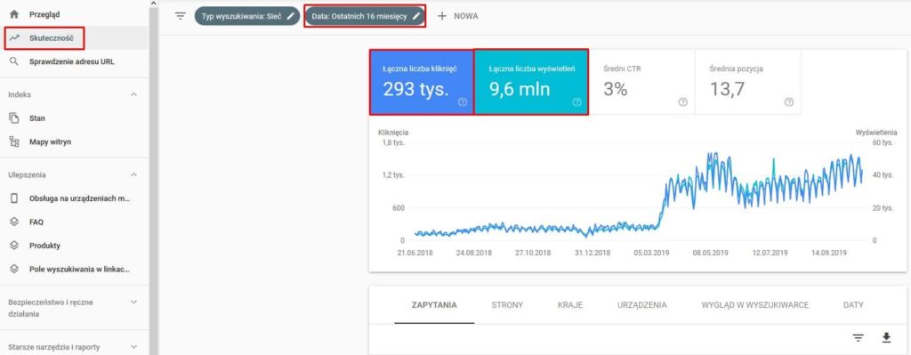Click help icon on the Średni CTR card
The image size is (911, 355).
click(x=682, y=101)
